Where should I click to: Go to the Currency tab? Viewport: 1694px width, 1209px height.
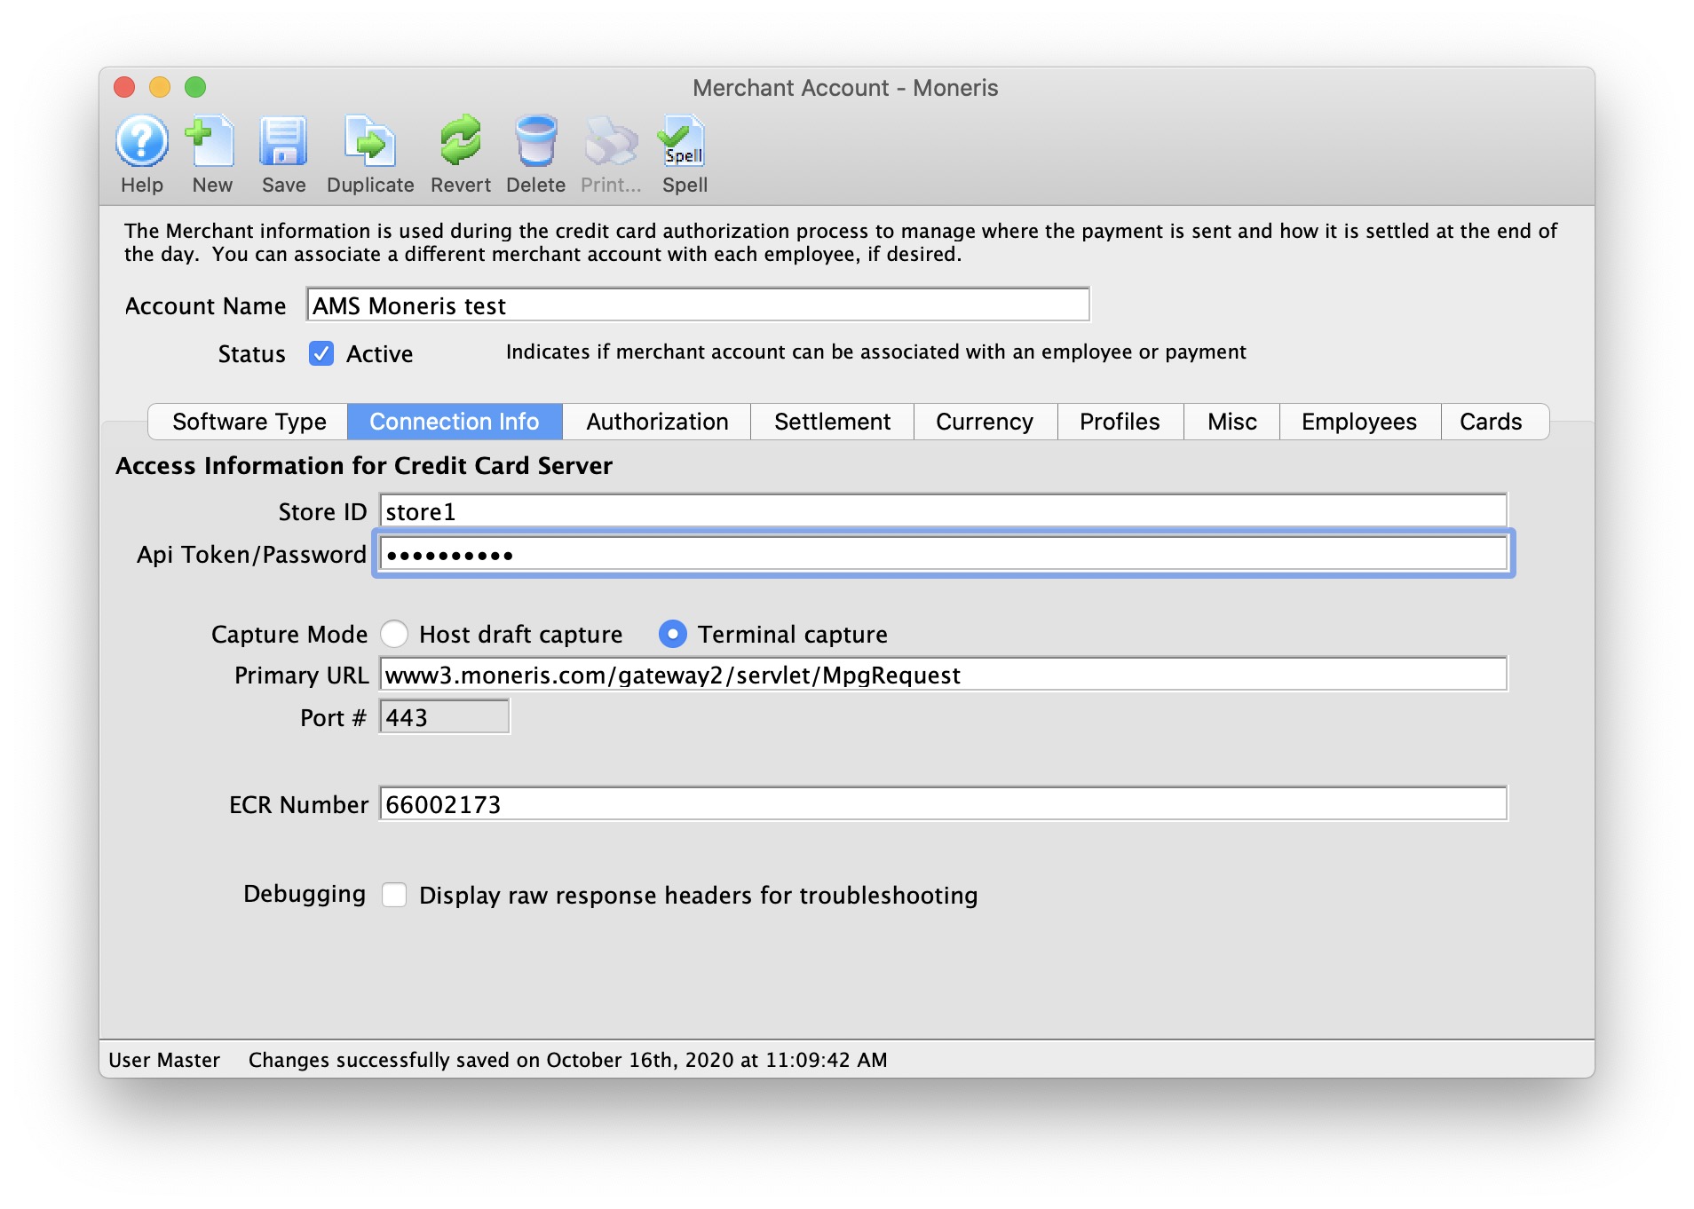pyautogui.click(x=985, y=422)
